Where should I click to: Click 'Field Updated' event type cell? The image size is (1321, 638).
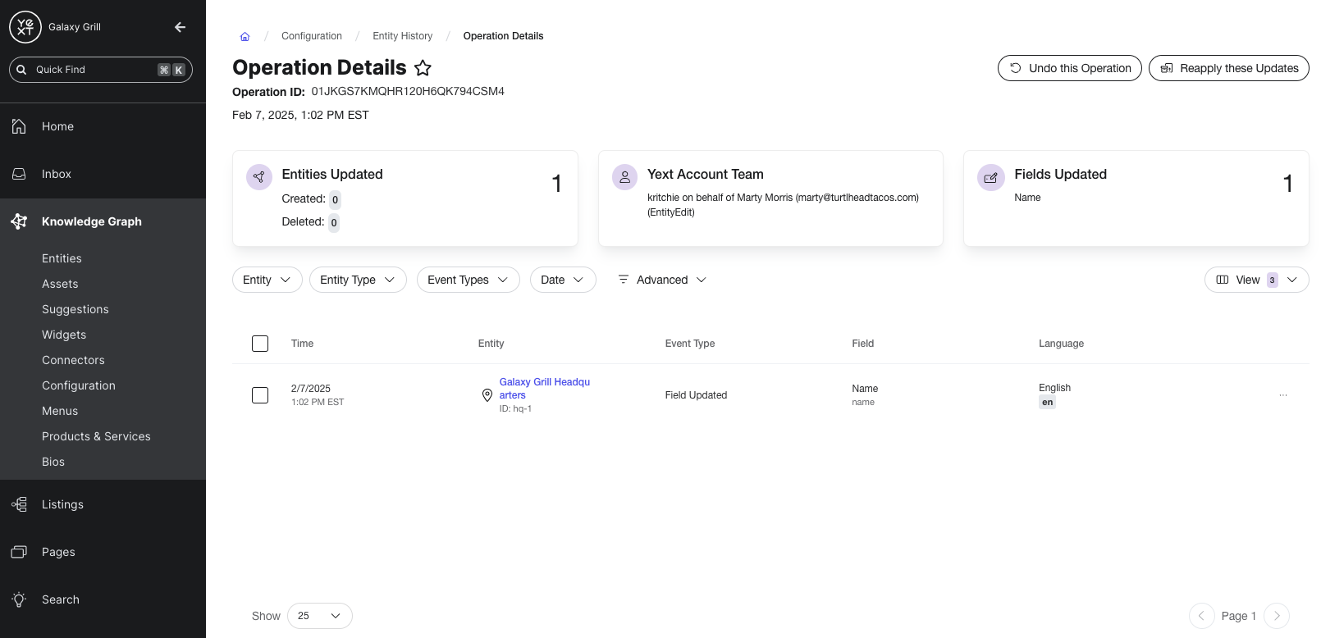pyautogui.click(x=696, y=395)
